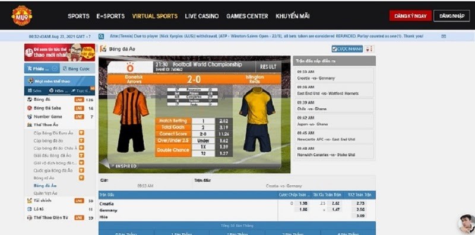This screenshot has width=475, height=235.
Task: Select the Bóng đá football icon
Action: 29,99
